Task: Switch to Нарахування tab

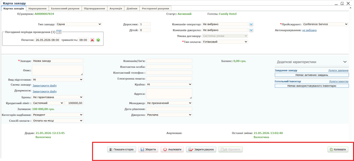Action: pyautogui.click(x=38, y=8)
